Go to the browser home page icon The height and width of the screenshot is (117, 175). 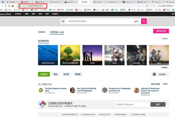[x=9, y=6]
